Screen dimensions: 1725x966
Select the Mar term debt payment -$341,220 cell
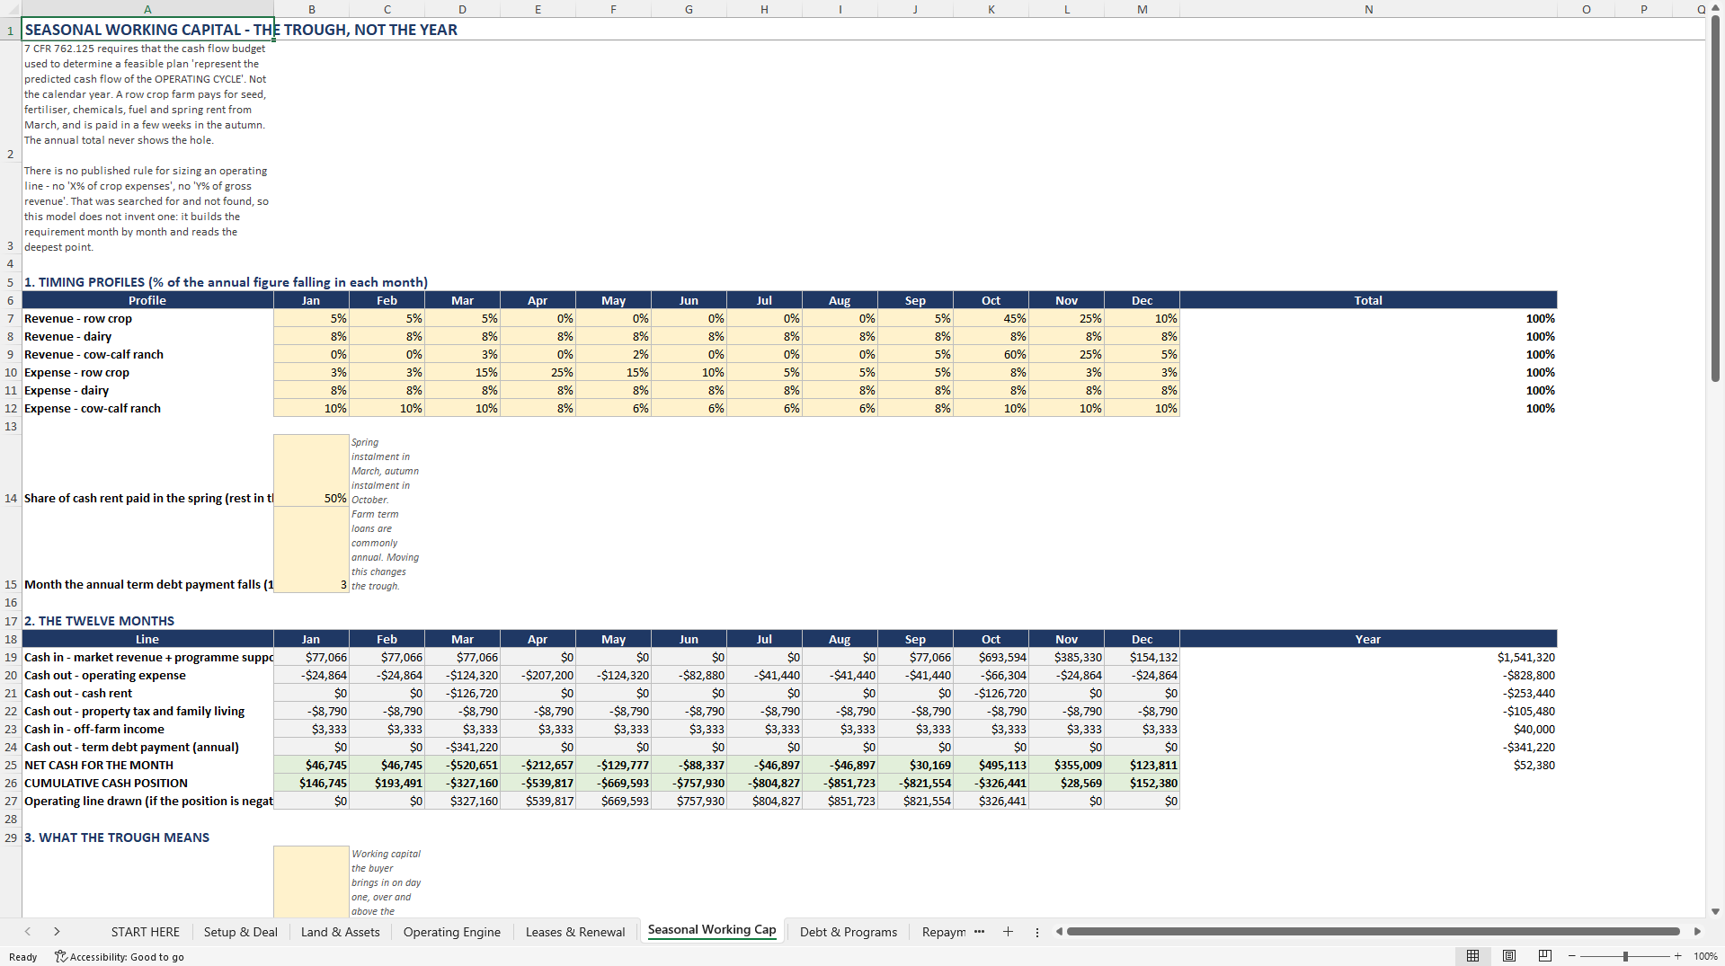pos(462,747)
